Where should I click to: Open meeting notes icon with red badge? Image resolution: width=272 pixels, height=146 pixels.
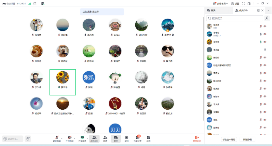click(x=138, y=138)
